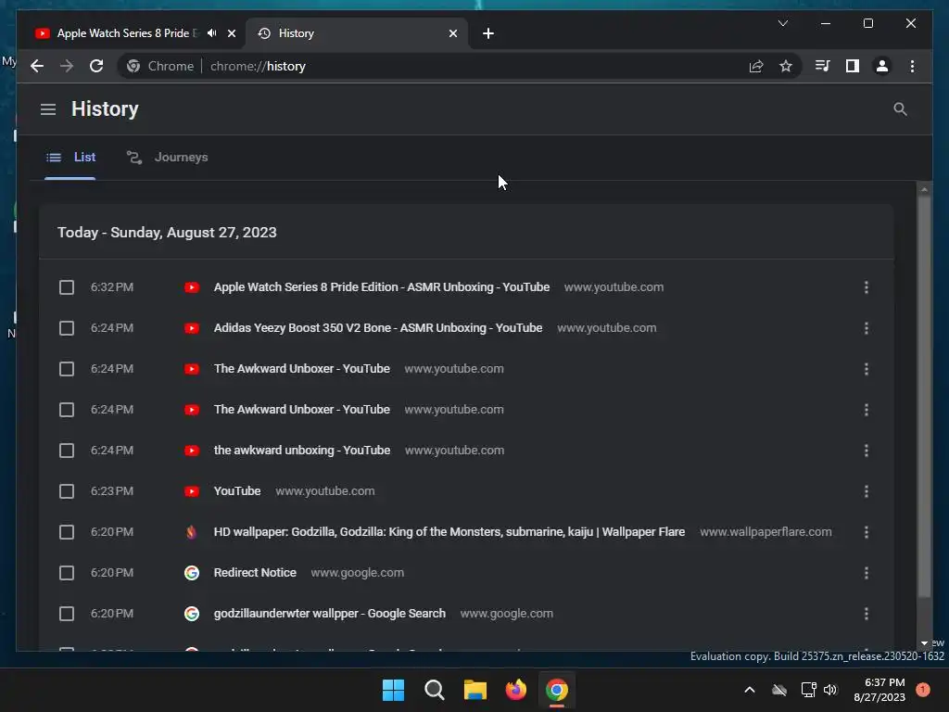
Task: Switch to the Journeys tab
Action: pos(167,158)
